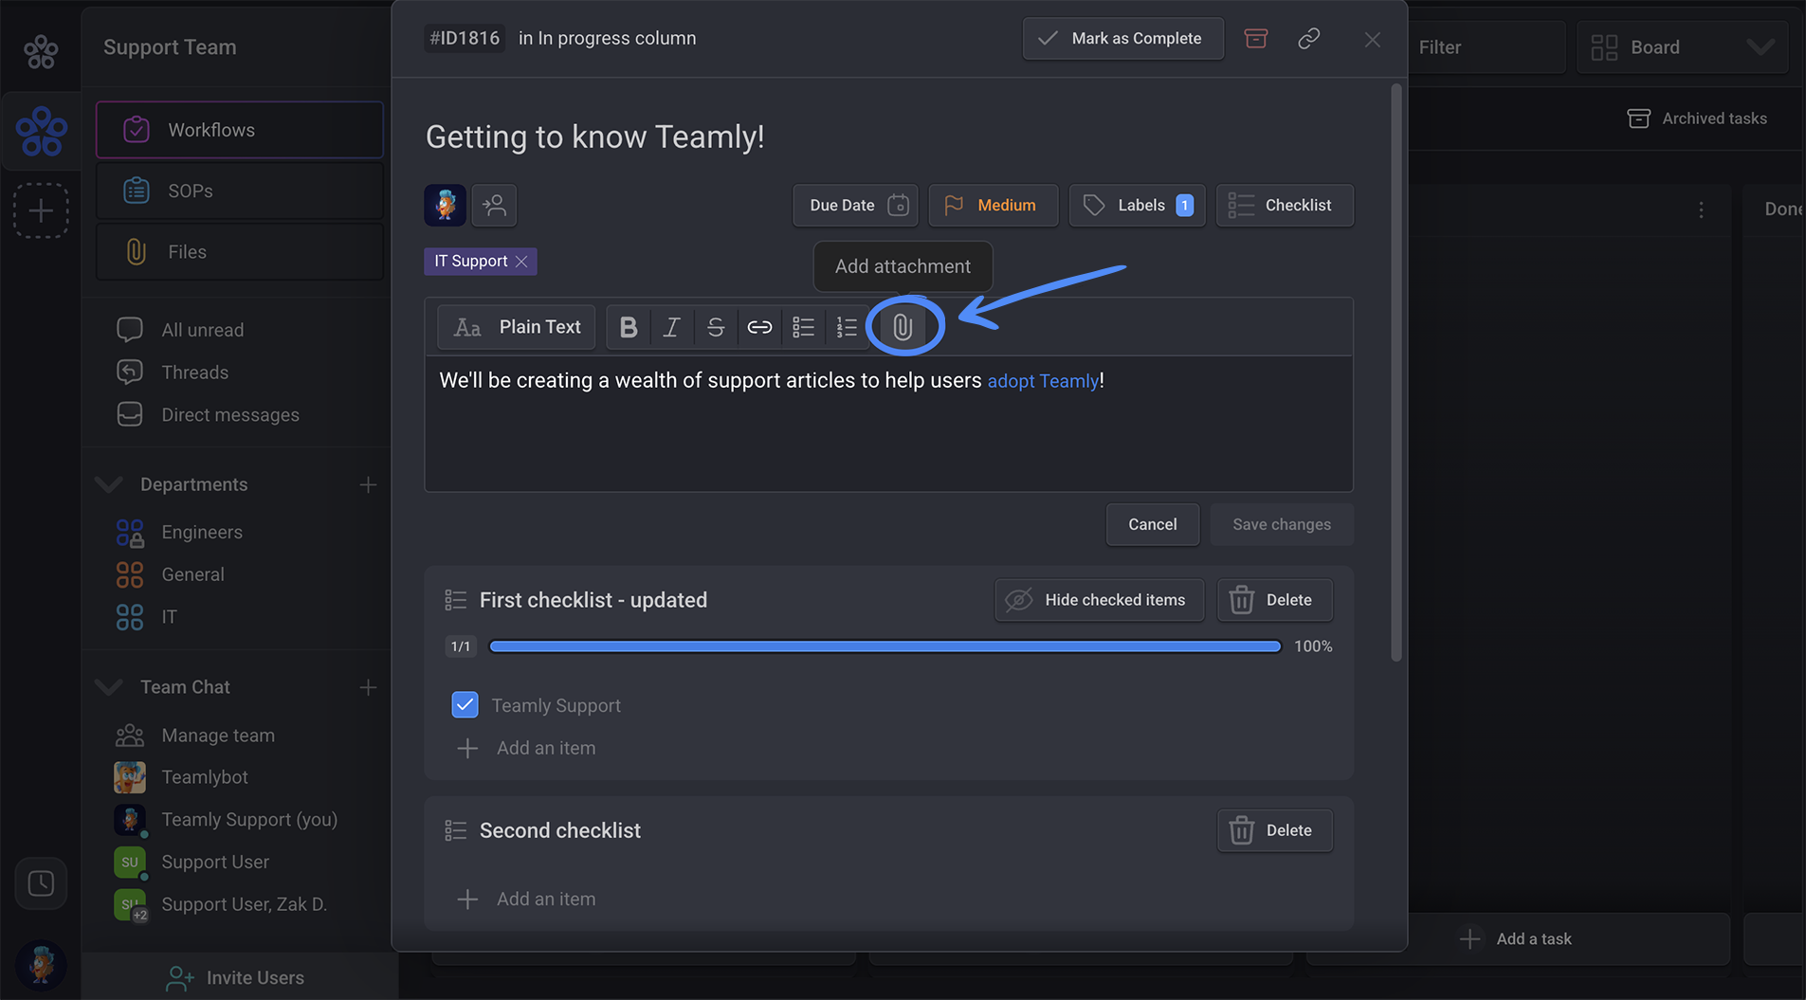Open Support User, Zak D. group chat
Screen dimensions: 1806x1000
(x=244, y=904)
